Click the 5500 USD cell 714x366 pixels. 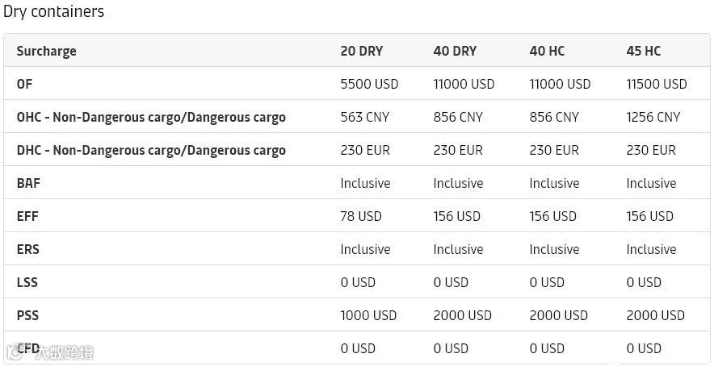pos(369,84)
